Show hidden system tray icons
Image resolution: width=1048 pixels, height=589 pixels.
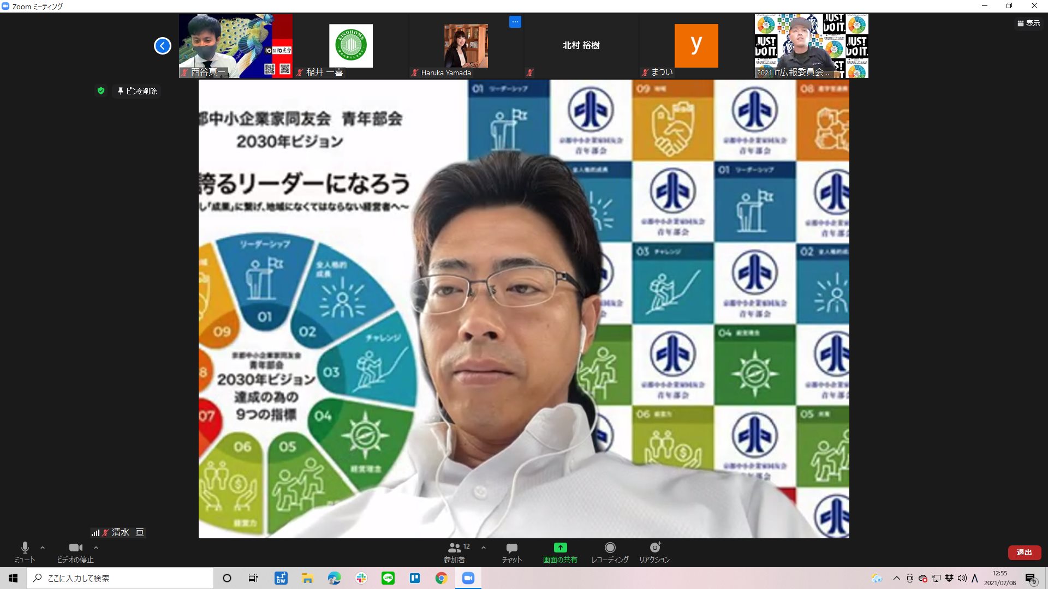coord(896,578)
